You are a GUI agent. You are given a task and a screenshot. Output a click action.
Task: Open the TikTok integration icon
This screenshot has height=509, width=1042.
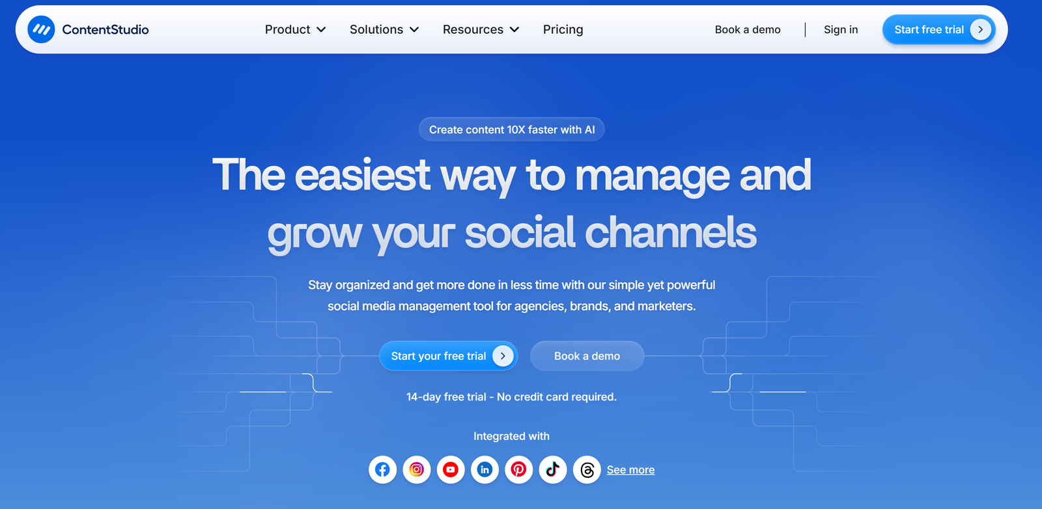553,469
